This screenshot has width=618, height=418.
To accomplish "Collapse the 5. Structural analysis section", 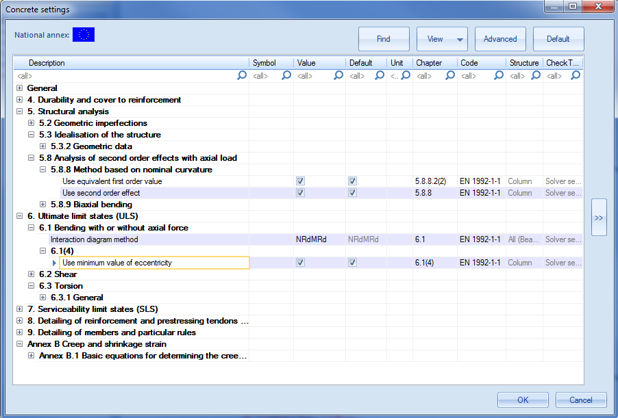I will point(19,112).
